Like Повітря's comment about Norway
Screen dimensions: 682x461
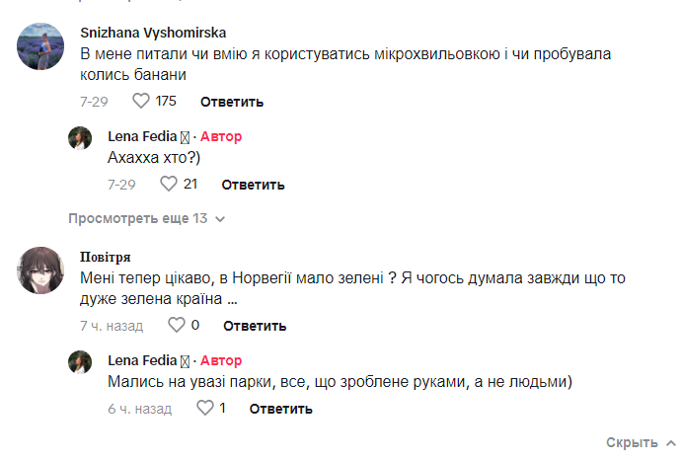(176, 325)
